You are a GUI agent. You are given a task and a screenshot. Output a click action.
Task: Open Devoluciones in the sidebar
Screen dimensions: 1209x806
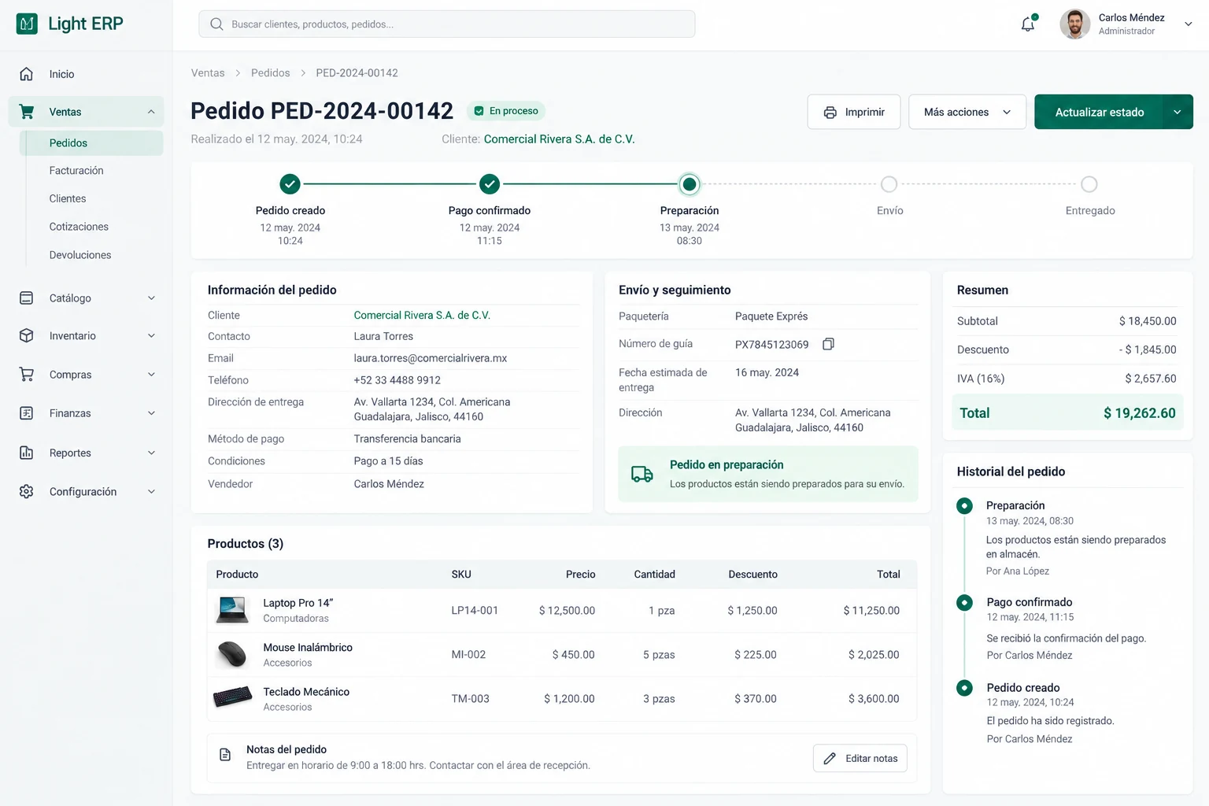click(x=80, y=255)
